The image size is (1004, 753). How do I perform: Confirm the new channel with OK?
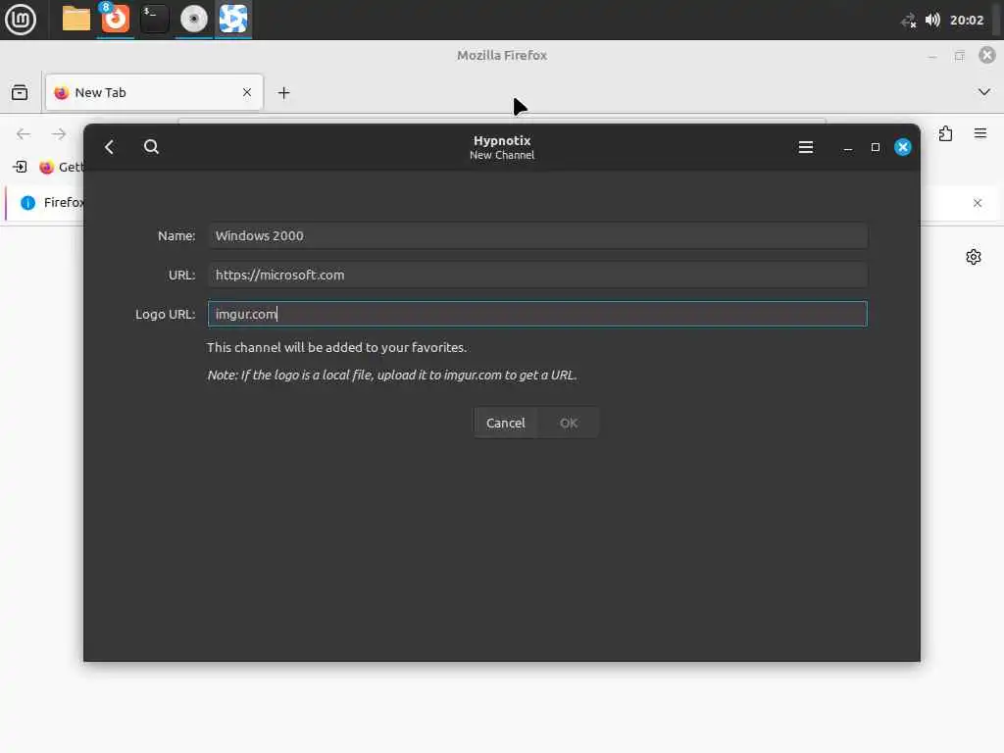coord(568,423)
